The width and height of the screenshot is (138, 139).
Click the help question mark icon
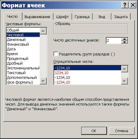[125, 5]
